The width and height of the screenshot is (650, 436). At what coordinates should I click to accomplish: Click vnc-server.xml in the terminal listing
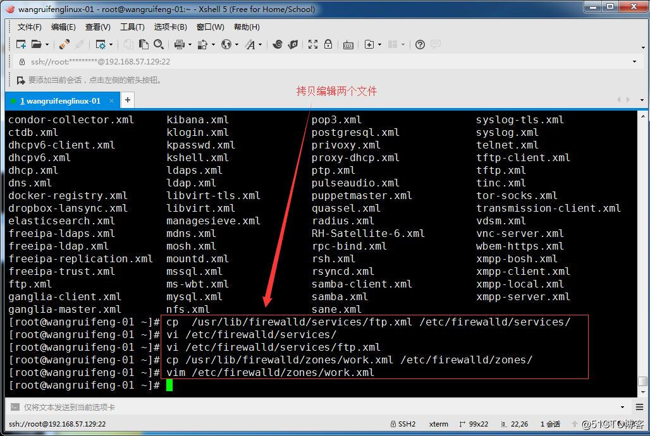pos(520,233)
